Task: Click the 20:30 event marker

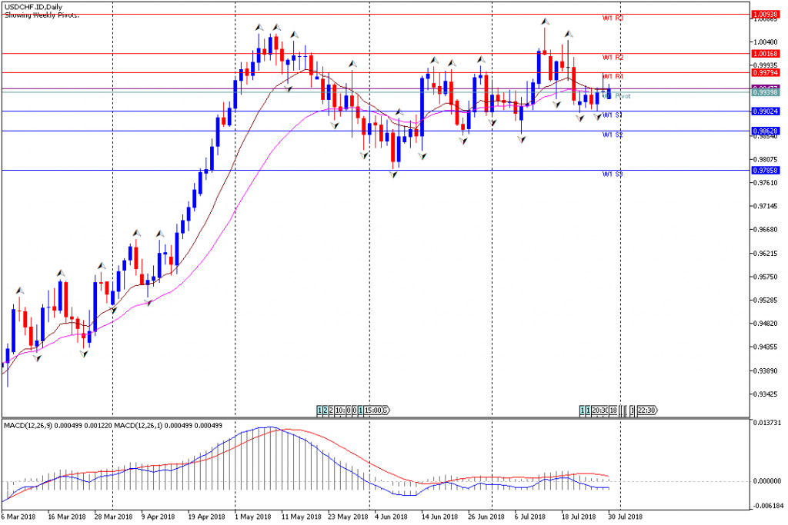Action: [600, 410]
